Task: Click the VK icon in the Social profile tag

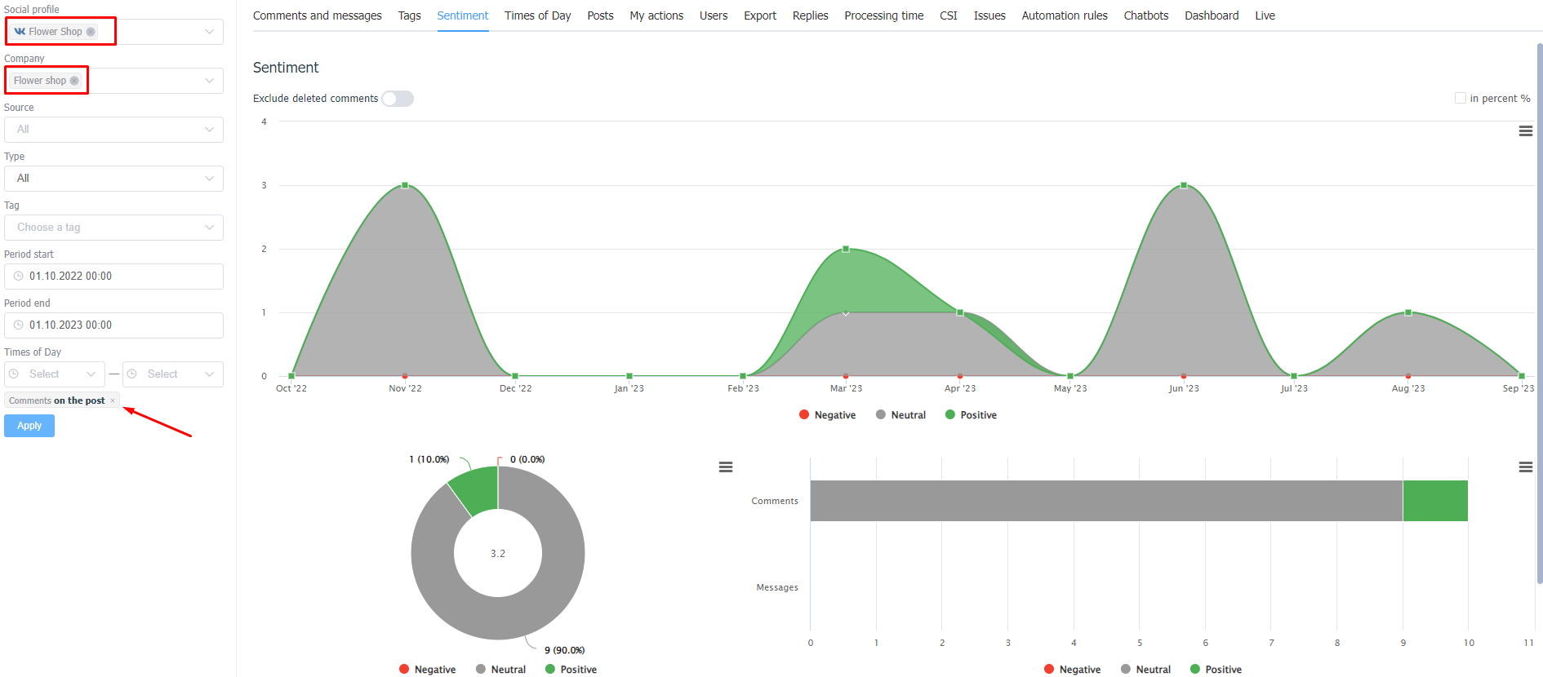Action: (20, 32)
